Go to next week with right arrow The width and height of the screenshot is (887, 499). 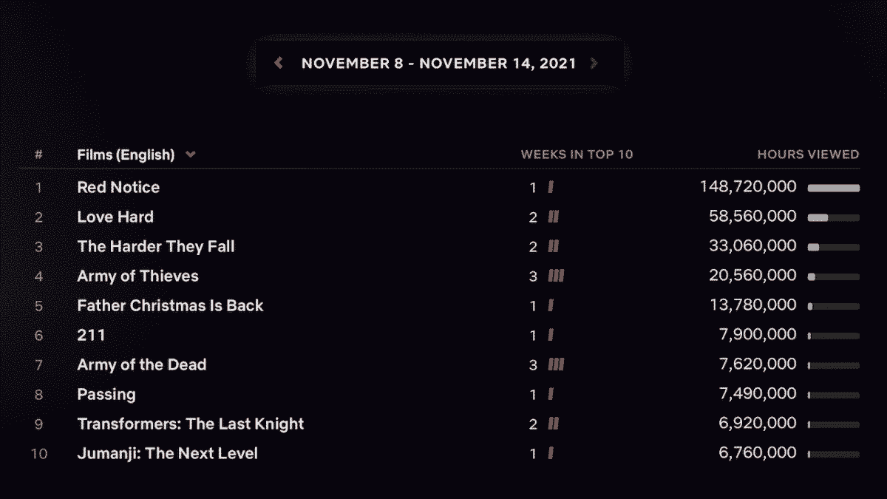593,64
